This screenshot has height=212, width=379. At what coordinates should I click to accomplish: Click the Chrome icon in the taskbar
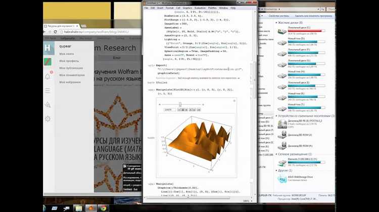103,208
